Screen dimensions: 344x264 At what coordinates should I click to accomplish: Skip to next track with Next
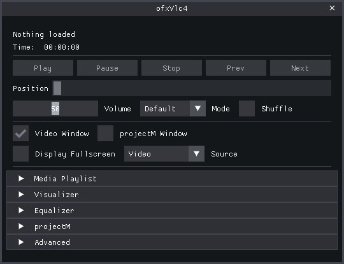pyautogui.click(x=300, y=68)
